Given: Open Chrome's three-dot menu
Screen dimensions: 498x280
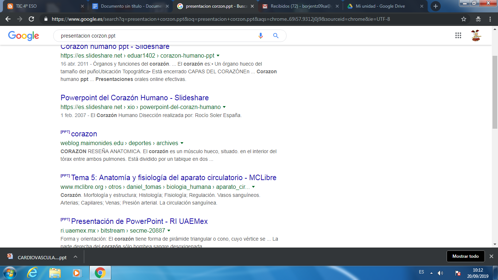Looking at the screenshot, I should [490, 19].
